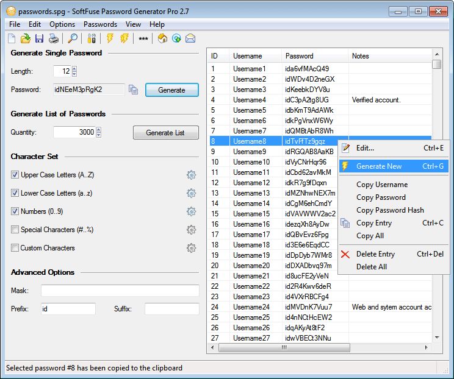The image size is (454, 379).
Task: Select Copy Entry in context menu
Action: [394, 223]
